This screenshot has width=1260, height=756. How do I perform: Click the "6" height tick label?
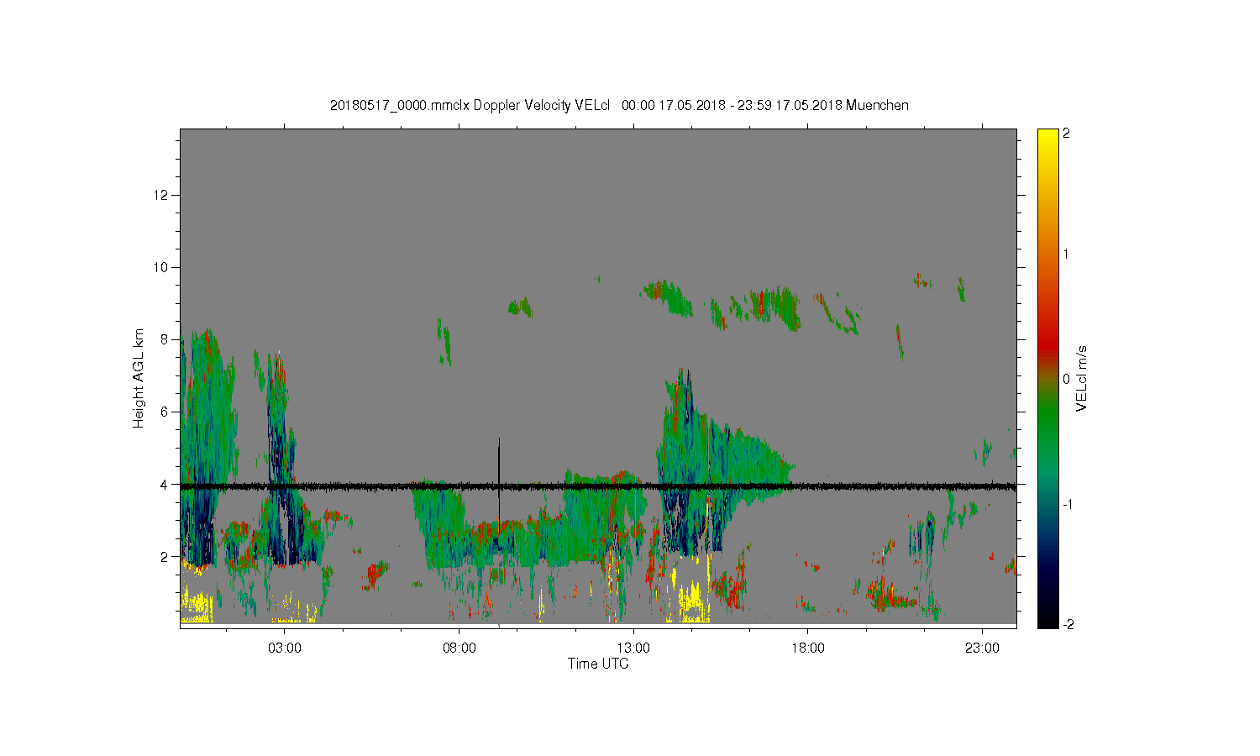(x=166, y=412)
